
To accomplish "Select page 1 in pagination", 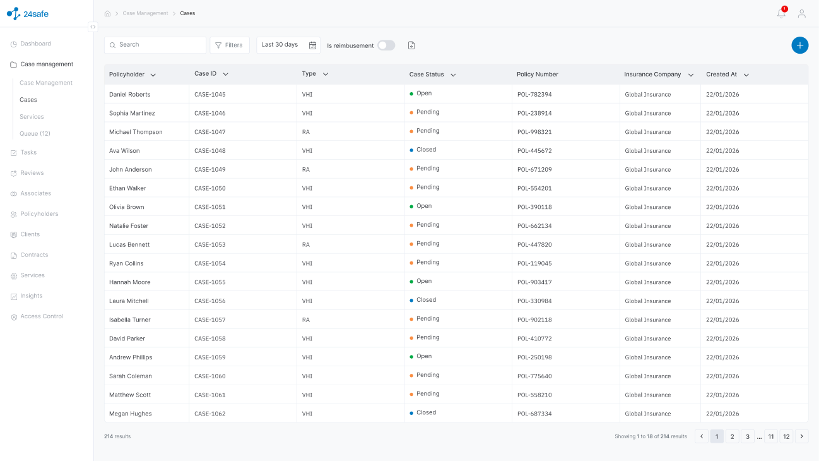I will click(x=717, y=436).
